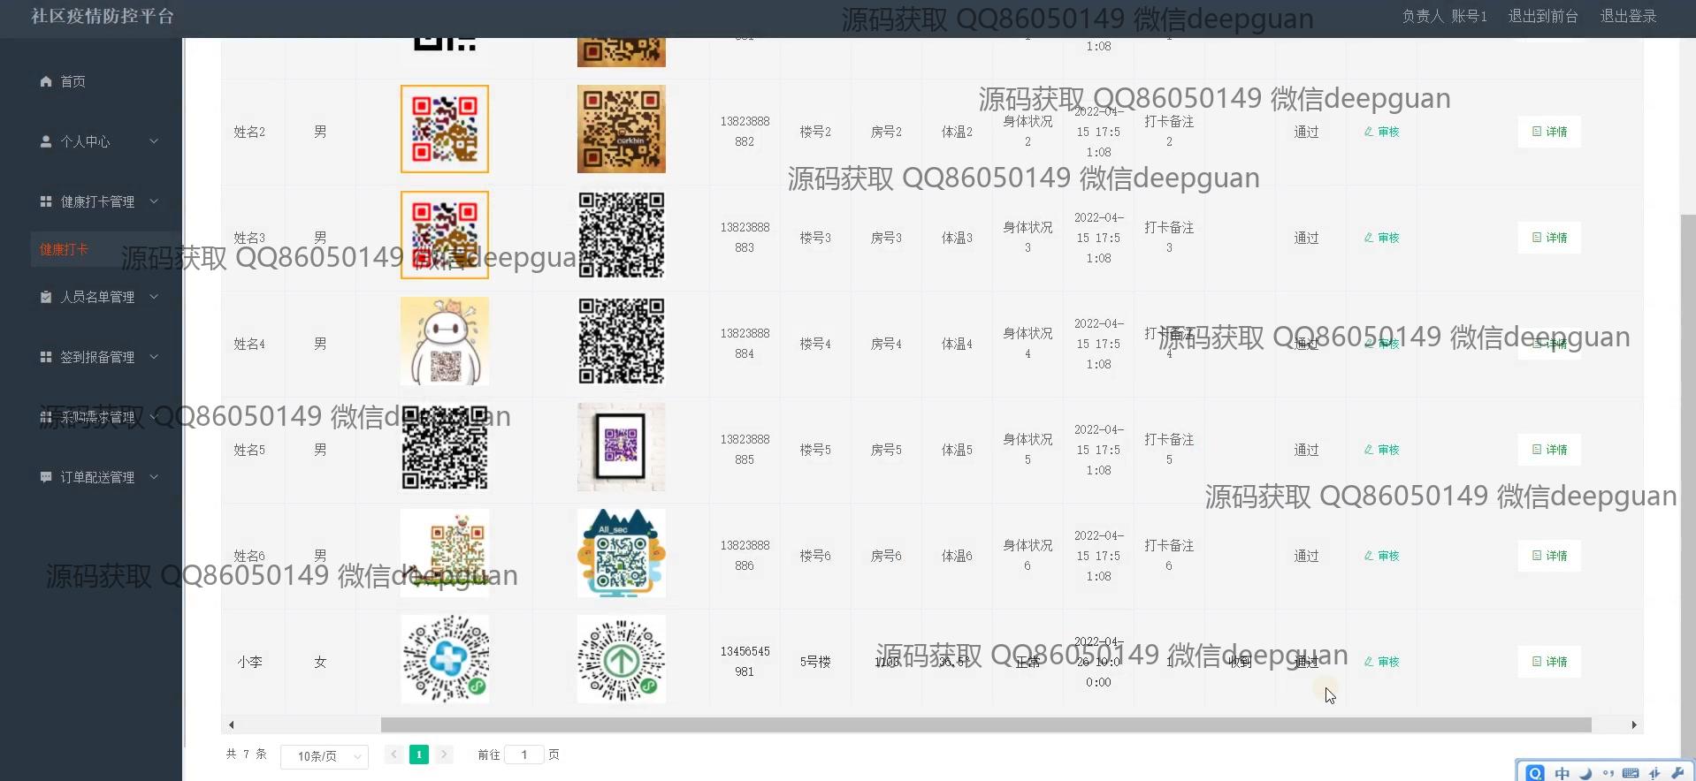Collapse the 健康打卡管理 chevron
Screen dimensions: 1696x781
154,201
